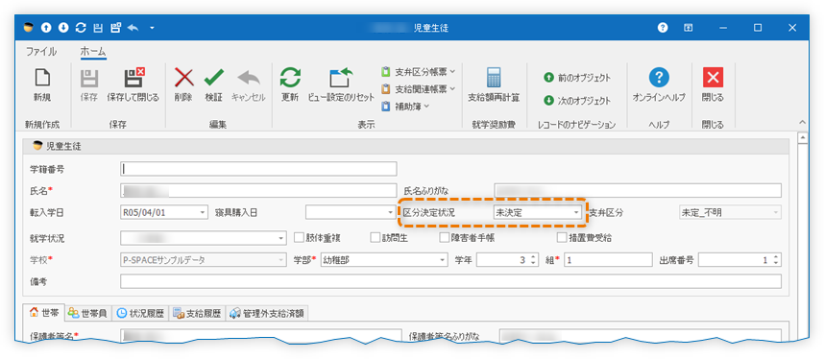Image resolution: width=824 pixels, height=359 pixels.
Task: Click the 氏名ふりがな input field
Action: click(638, 190)
